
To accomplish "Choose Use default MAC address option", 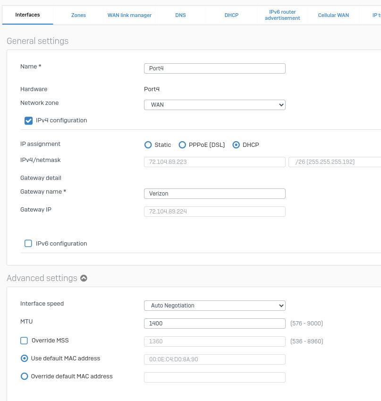I will click(x=24, y=358).
